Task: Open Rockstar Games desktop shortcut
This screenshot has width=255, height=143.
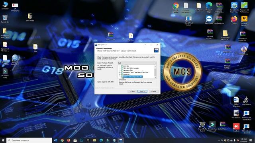Action: pos(244,21)
